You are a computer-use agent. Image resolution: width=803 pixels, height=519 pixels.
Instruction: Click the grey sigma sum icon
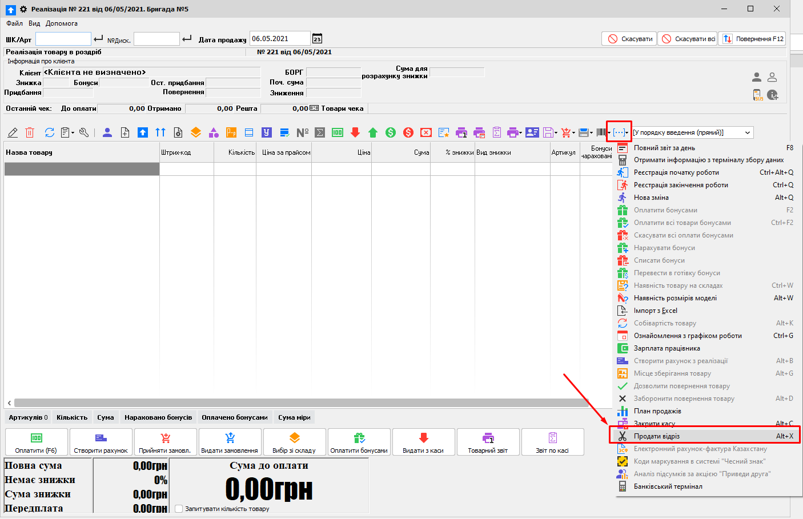[320, 132]
